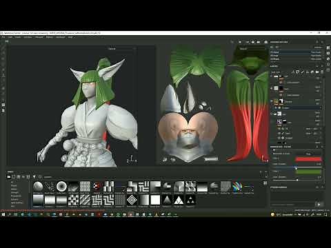
Task: Open the Mode menu
Action: tap(18, 37)
